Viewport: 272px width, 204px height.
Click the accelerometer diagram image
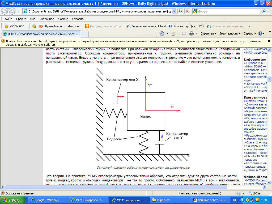pyautogui.click(x=143, y=114)
